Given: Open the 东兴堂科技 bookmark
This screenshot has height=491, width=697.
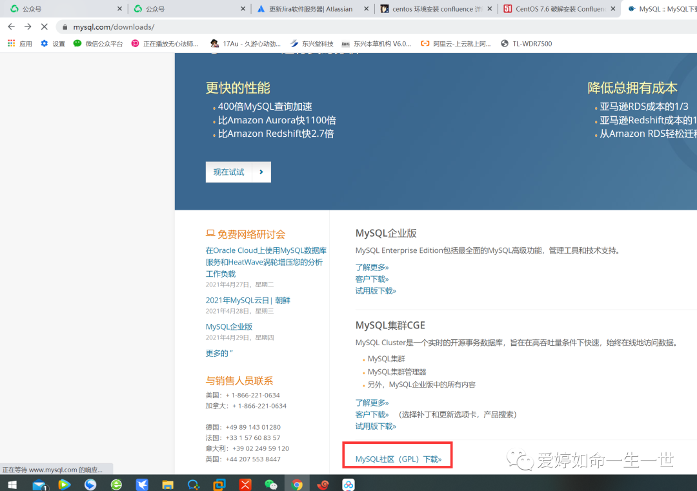Looking at the screenshot, I should point(312,43).
